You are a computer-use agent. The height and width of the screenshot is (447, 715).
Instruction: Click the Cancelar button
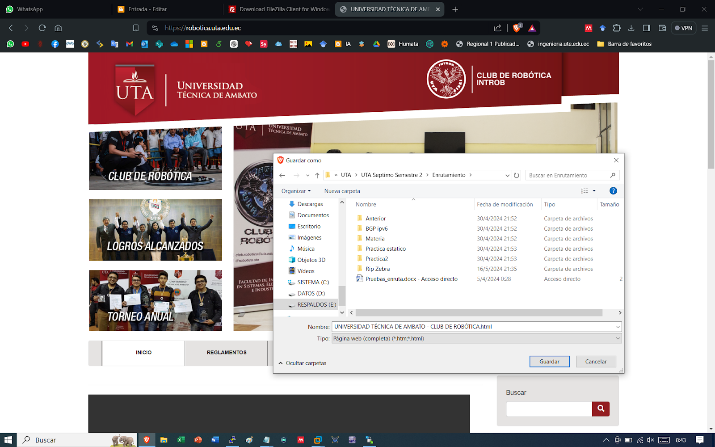(596, 361)
